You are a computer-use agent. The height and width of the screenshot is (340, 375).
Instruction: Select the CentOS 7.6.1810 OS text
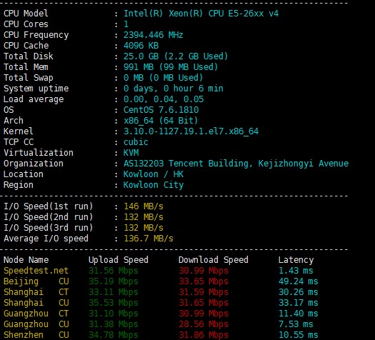(161, 110)
